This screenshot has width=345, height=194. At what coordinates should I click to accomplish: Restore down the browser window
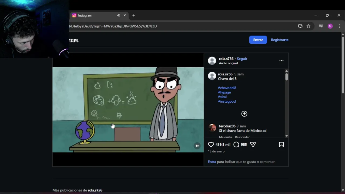click(327, 15)
